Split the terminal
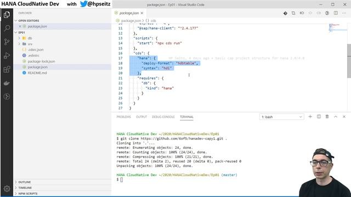Viewport: 351px width, 197px height. 319,117
